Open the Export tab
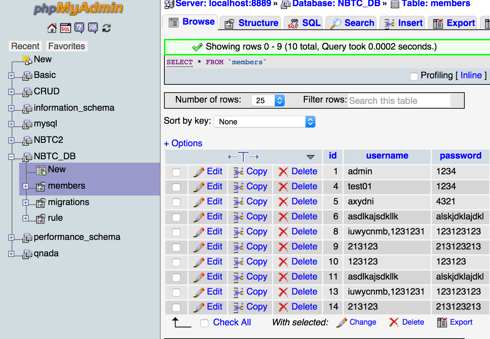This screenshot has width=490, height=339. click(452, 23)
